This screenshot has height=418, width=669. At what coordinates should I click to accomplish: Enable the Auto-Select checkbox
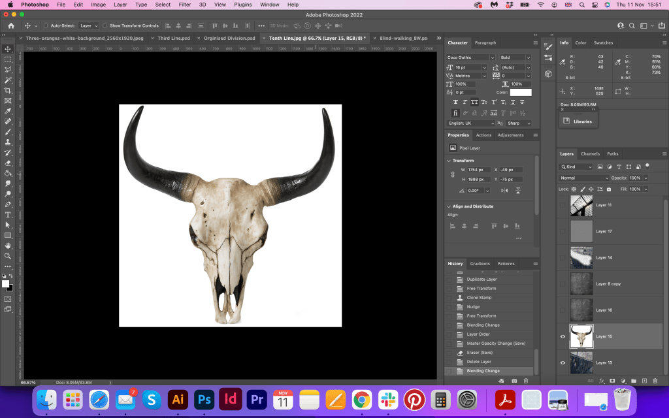click(46, 25)
